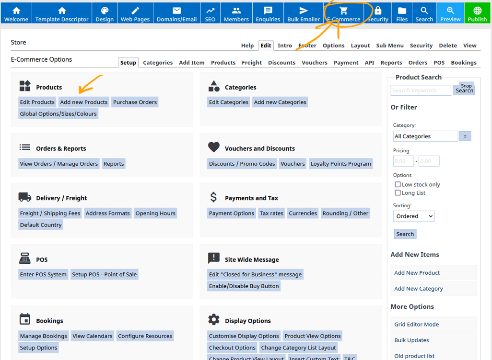Viewport: 492px width, 360px height.
Task: Toggle the Long List checkbox
Action: click(x=398, y=193)
